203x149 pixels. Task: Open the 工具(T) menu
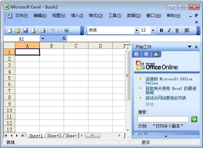(115, 16)
